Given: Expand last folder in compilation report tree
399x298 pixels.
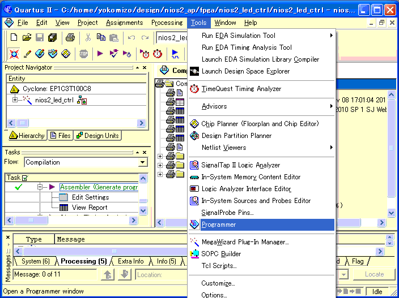Looking at the screenshot, I should 160,174.
